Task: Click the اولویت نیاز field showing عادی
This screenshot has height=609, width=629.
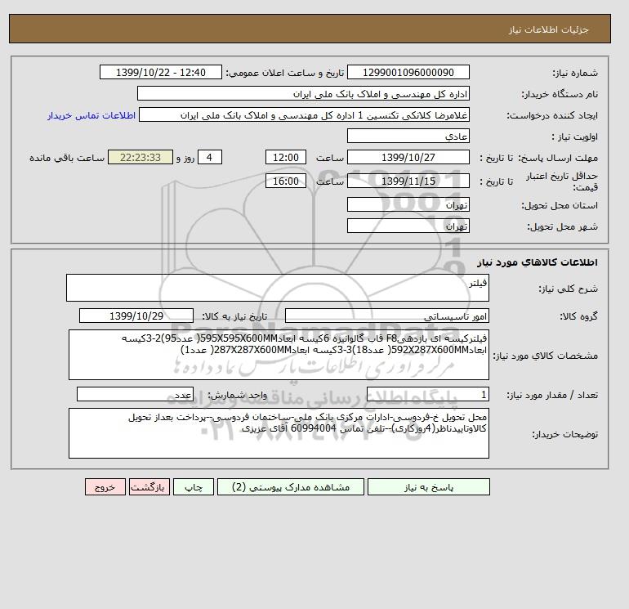Action: 408,136
